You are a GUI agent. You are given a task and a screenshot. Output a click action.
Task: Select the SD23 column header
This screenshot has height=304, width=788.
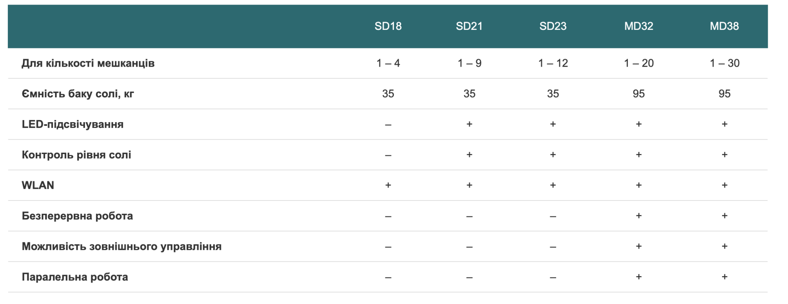[552, 26]
